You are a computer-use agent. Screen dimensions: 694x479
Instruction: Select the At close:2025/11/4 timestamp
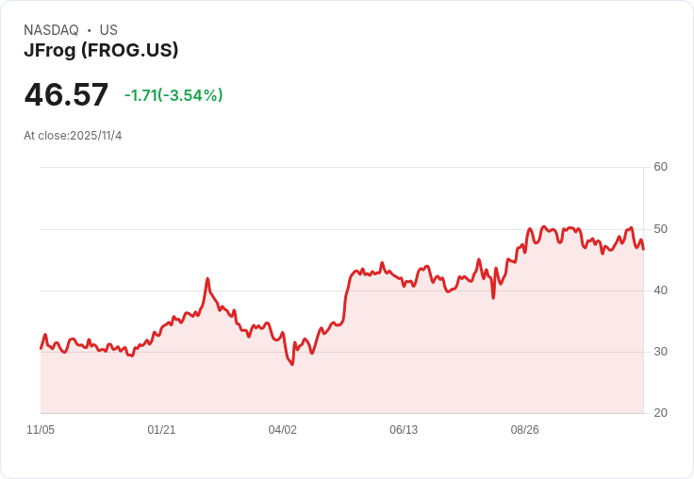[x=73, y=136]
